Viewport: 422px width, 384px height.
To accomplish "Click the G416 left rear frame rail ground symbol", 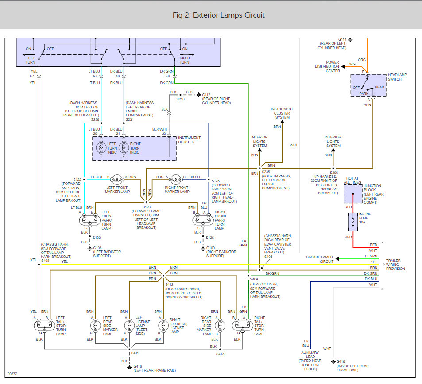I will click(129, 367).
